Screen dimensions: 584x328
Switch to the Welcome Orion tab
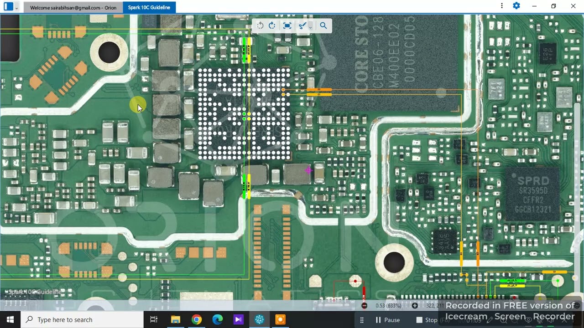click(x=73, y=7)
